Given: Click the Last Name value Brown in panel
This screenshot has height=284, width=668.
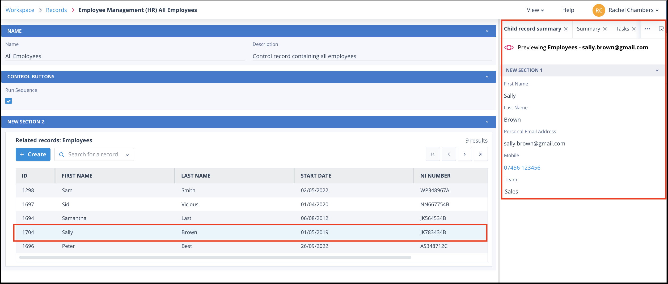Looking at the screenshot, I should (x=512, y=120).
